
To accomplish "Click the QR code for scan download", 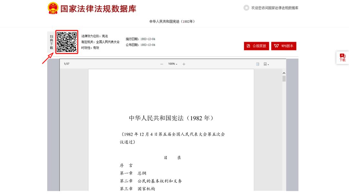I will tap(67, 42).
